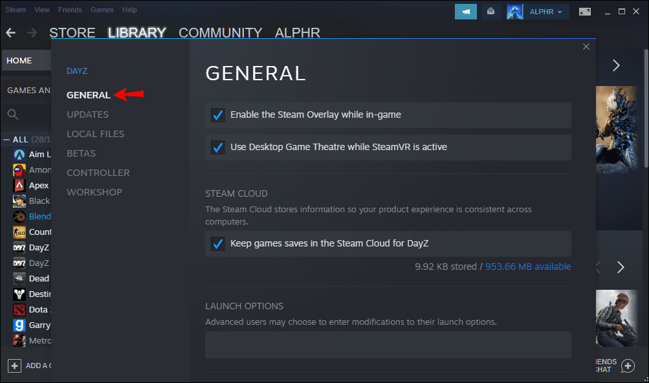
Task: Collapse the ALL games list
Action: (7, 139)
